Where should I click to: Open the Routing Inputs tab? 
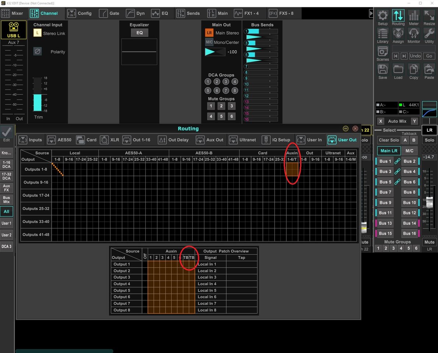pyautogui.click(x=31, y=140)
